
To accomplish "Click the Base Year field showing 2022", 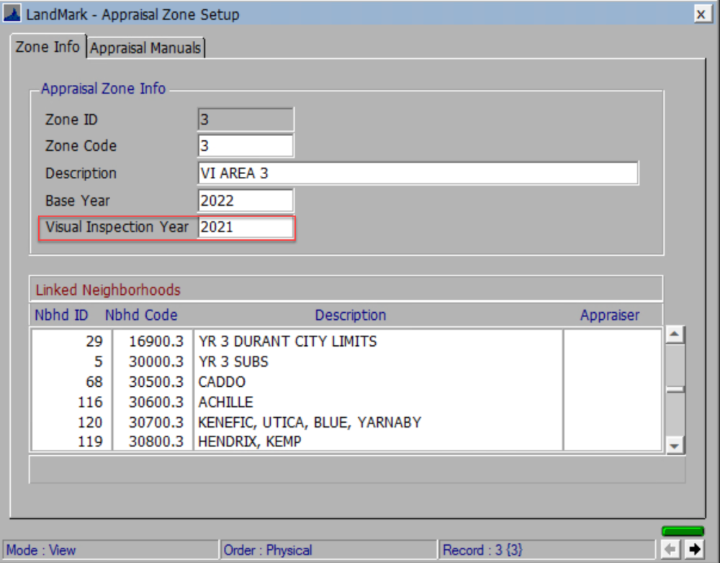I will pos(245,200).
